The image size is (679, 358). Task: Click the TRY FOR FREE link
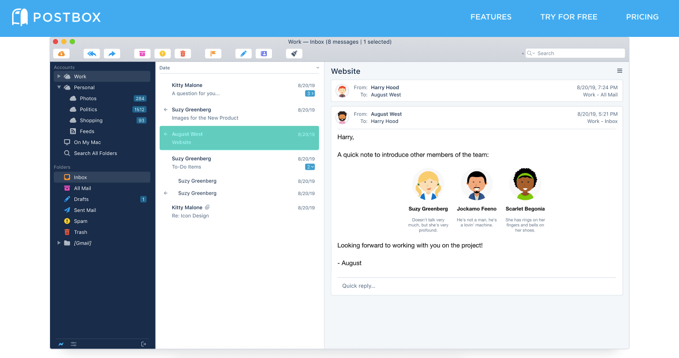[569, 16]
